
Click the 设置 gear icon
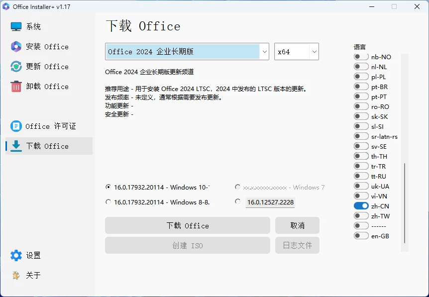[16, 256]
